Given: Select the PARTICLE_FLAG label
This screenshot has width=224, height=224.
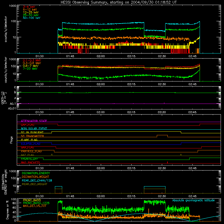Looking at the screenshot, I should coord(31,151).
